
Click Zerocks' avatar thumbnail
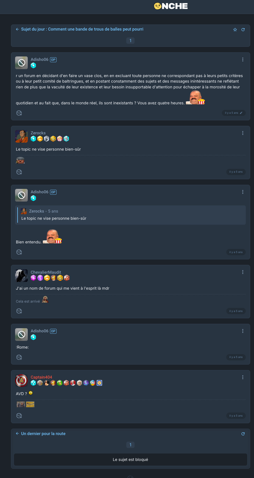[x=21, y=136]
